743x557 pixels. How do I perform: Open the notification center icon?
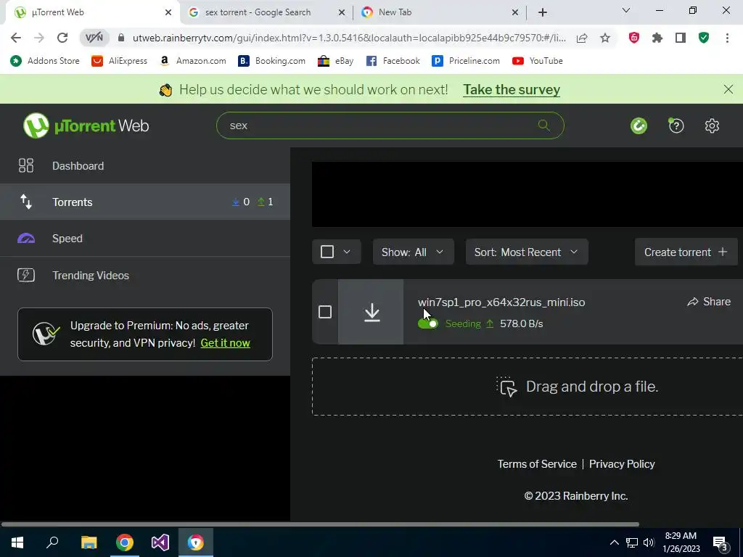coord(721,543)
